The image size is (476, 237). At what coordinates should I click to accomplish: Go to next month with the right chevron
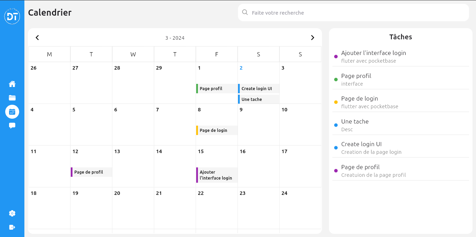pos(313,38)
